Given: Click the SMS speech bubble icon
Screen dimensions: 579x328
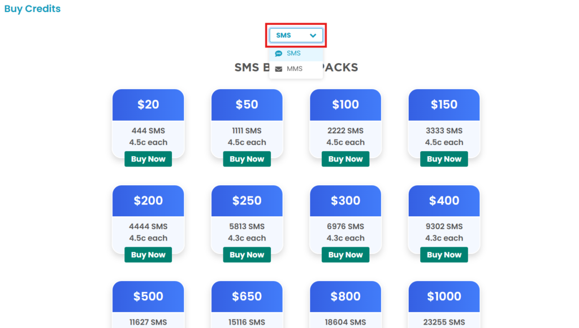Looking at the screenshot, I should pyautogui.click(x=278, y=54).
